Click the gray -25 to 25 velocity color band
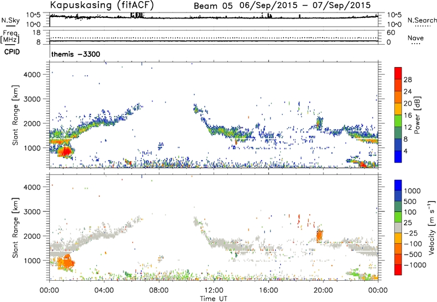This screenshot has width=437, height=302. pyautogui.click(x=398, y=227)
